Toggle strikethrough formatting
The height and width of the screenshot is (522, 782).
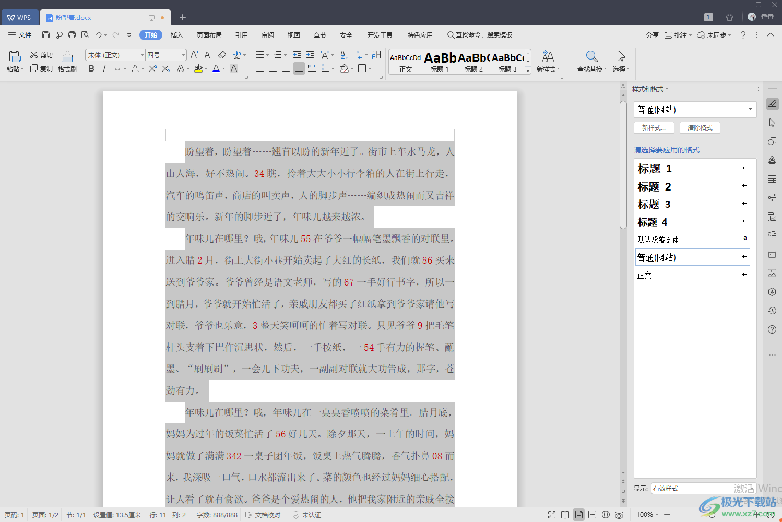coord(135,68)
